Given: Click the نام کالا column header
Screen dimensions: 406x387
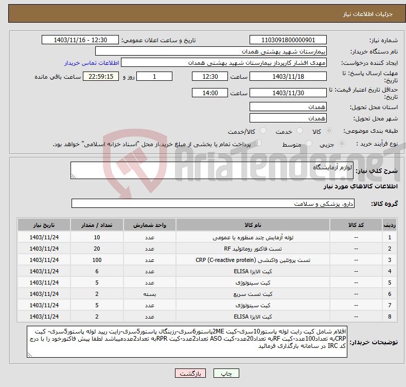Looking at the screenshot, I should [253, 225].
